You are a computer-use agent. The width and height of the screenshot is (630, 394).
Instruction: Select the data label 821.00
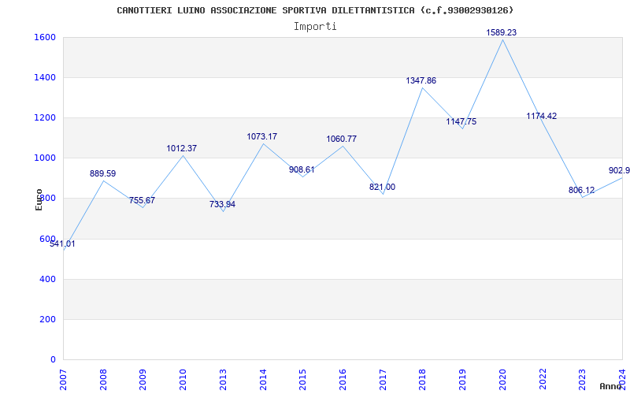pos(382,187)
